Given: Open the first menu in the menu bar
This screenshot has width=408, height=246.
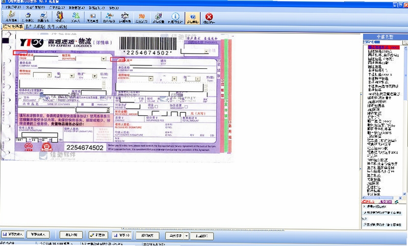Looking at the screenshot, I should [13, 8].
